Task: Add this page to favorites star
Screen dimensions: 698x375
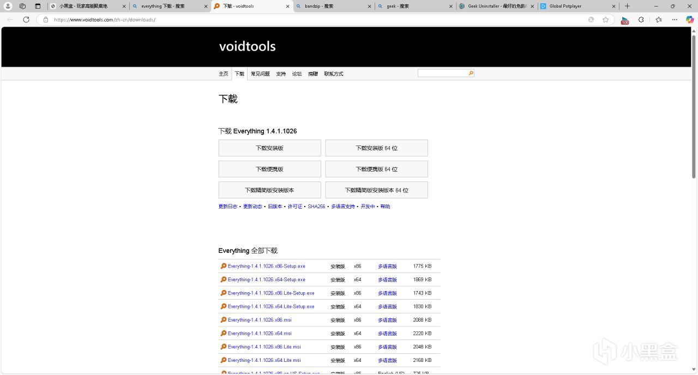Action: [x=605, y=20]
